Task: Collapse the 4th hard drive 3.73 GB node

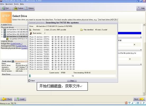Action: click(2, 37)
